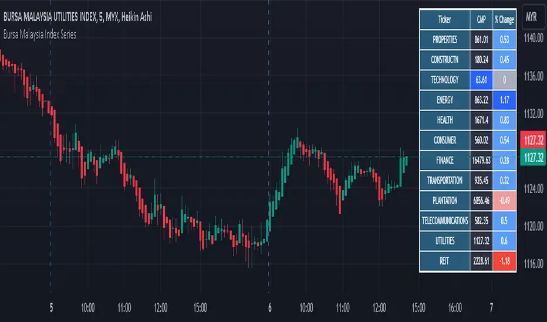Image resolution: width=547 pixels, height=322 pixels.
Task: Click the BURSA MALAYSIA UTILITIES INDEX chart title
Action: pyautogui.click(x=77, y=17)
